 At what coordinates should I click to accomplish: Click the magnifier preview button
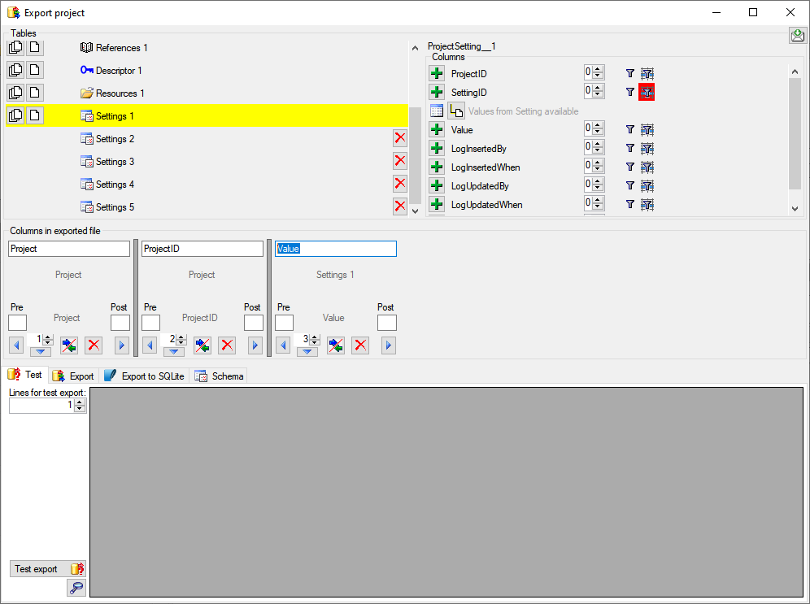(x=76, y=588)
